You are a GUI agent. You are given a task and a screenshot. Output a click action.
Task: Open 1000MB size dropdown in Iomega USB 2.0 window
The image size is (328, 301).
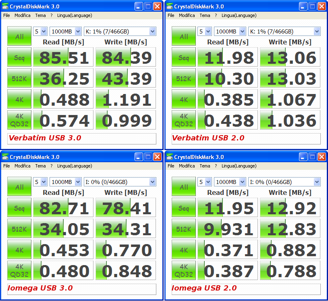click(230, 182)
